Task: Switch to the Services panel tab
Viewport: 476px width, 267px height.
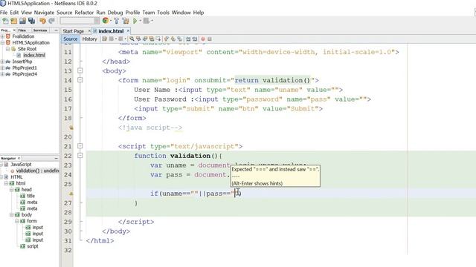Action: 40,30
